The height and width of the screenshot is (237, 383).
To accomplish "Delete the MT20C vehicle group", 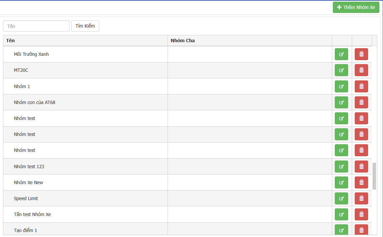I will (x=361, y=70).
